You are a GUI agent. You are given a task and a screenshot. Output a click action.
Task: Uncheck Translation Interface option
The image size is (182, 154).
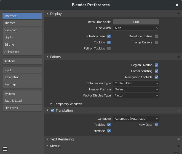click(109, 131)
